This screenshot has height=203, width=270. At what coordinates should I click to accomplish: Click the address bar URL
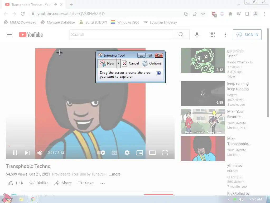71,14
